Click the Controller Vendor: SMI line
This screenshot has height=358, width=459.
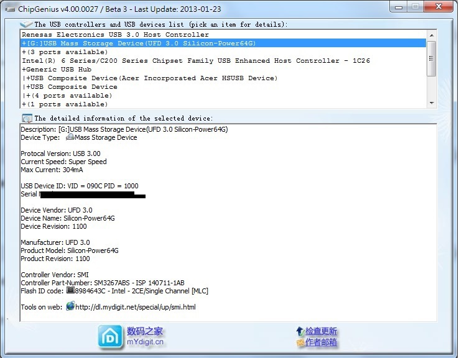55,275
